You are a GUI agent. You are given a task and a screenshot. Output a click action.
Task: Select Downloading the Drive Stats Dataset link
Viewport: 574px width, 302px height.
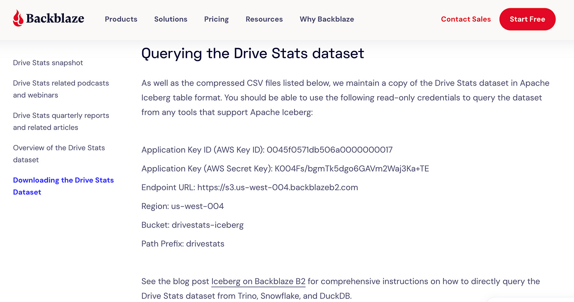(63, 186)
